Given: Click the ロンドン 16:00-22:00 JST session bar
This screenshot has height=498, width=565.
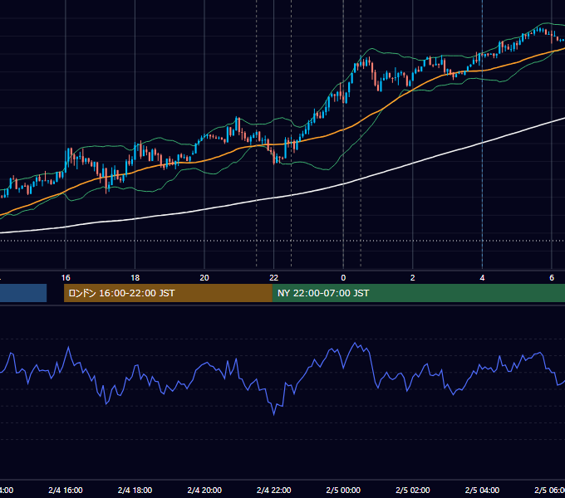Looking at the screenshot, I should [x=168, y=293].
